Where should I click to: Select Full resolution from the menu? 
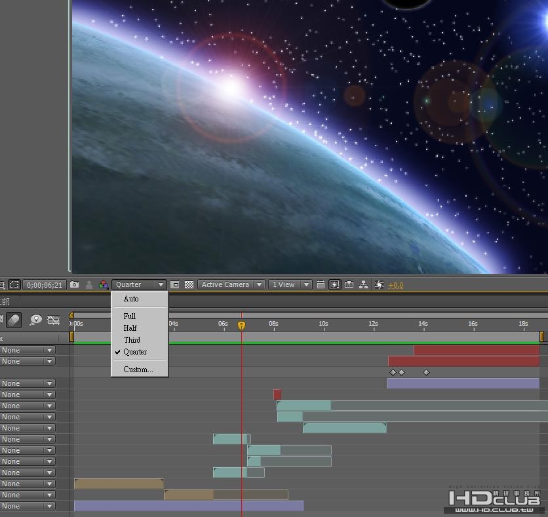(130, 316)
